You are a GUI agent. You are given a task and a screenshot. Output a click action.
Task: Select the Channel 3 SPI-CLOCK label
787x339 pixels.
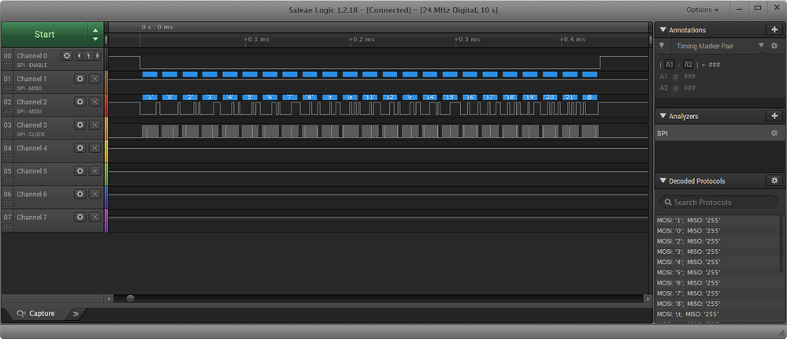pos(32,134)
